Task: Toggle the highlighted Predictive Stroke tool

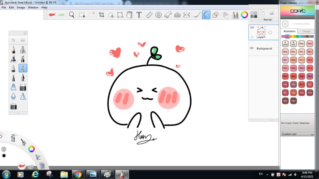Action: [x=206, y=15]
